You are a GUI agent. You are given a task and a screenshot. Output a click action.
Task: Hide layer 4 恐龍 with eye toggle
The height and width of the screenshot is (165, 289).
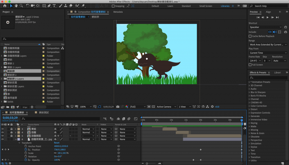3,133
